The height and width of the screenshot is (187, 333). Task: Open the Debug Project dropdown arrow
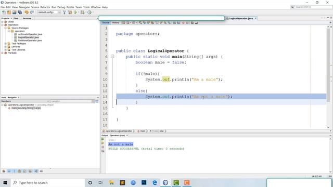tap(86, 12)
